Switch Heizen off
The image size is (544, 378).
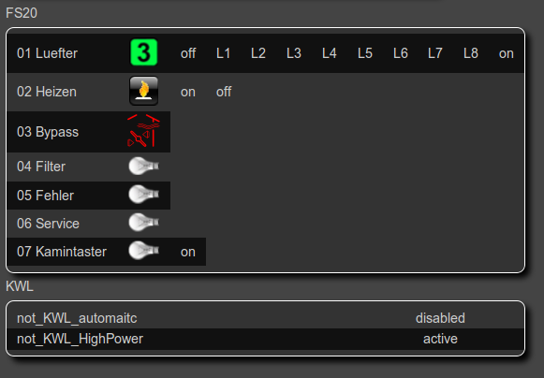[x=224, y=92]
